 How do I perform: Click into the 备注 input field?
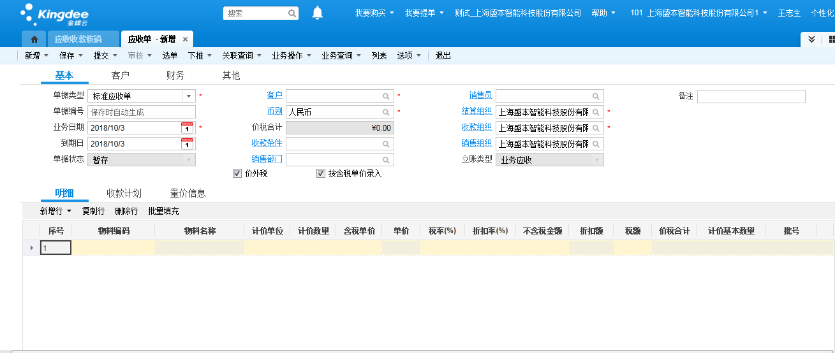click(751, 96)
